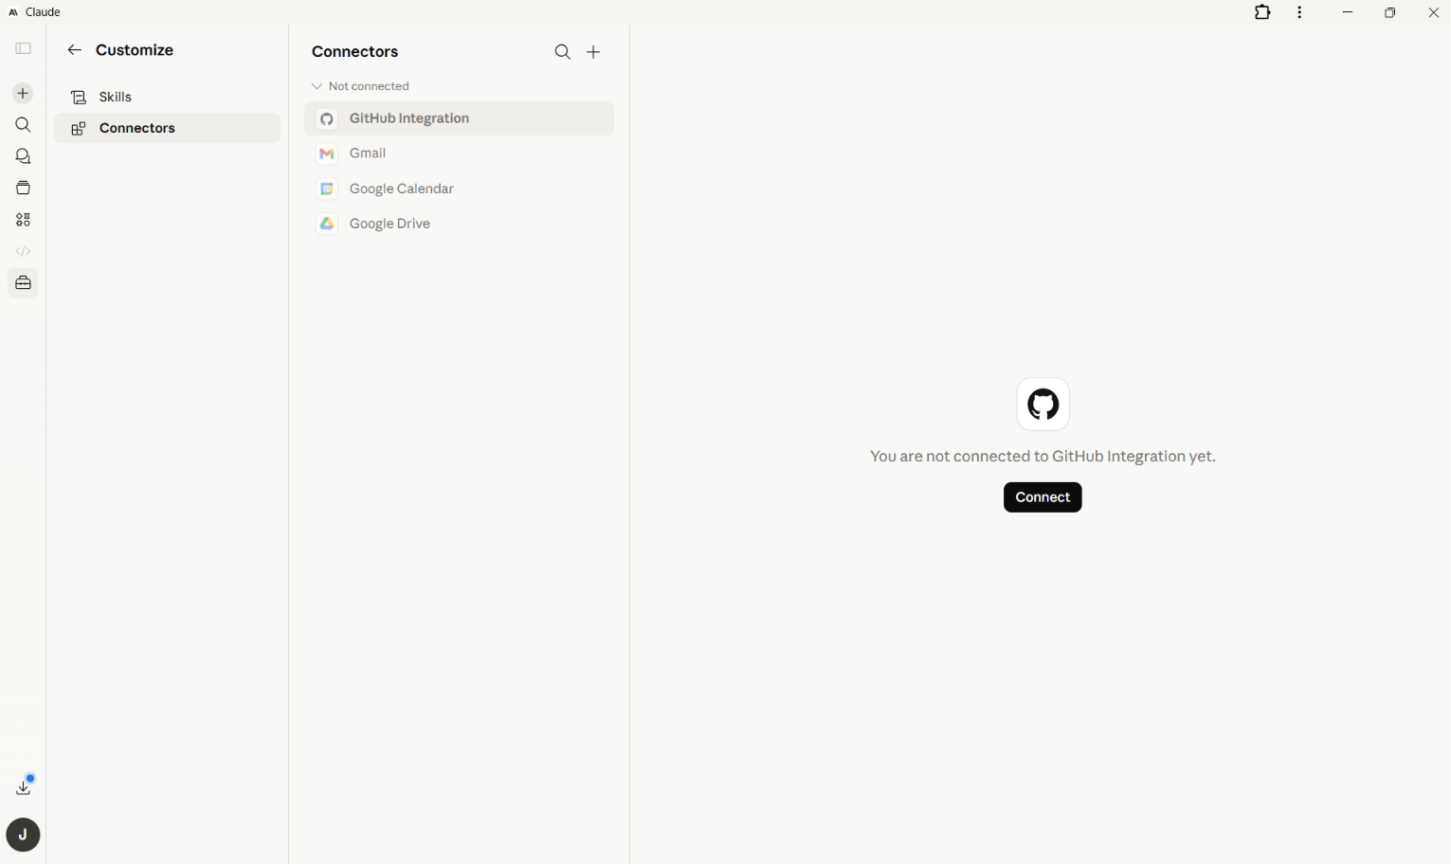Open the extensions puzzle icon in title bar
The height and width of the screenshot is (864, 1451).
1262,12
